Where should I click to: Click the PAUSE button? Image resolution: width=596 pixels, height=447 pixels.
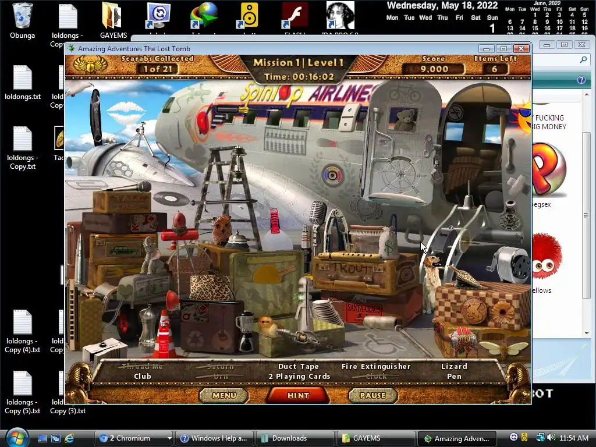coord(373,395)
